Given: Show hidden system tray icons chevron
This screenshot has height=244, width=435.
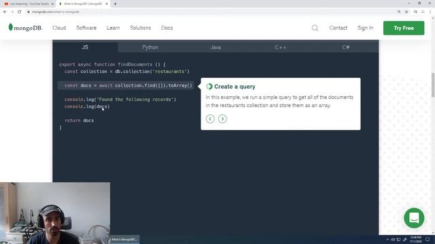Looking at the screenshot, I should click(x=387, y=239).
